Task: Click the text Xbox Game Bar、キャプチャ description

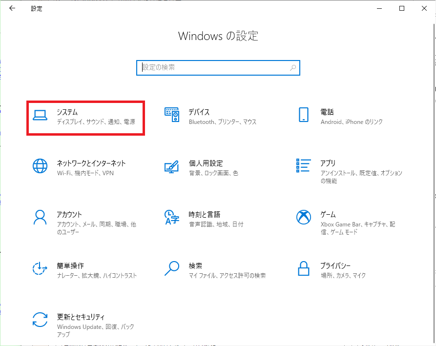Action: coord(358,228)
